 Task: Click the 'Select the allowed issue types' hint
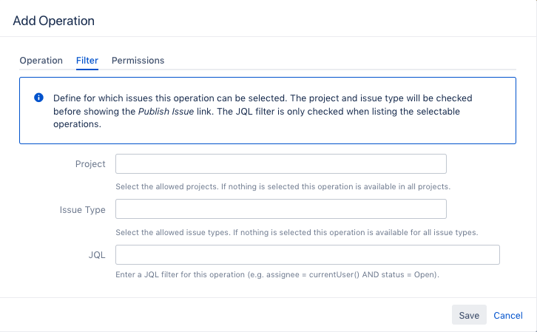[297, 232]
